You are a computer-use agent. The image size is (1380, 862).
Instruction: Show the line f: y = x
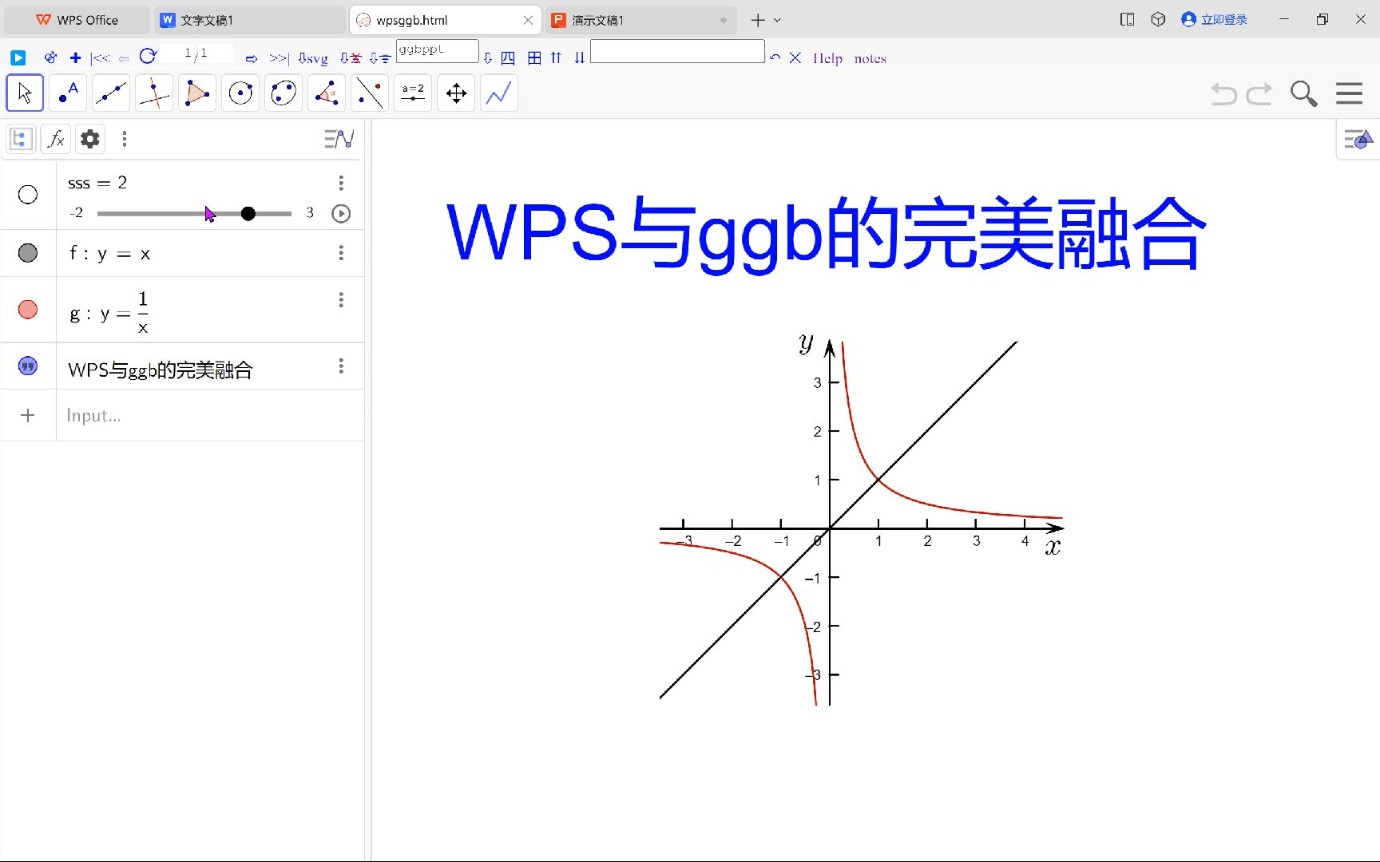point(28,253)
